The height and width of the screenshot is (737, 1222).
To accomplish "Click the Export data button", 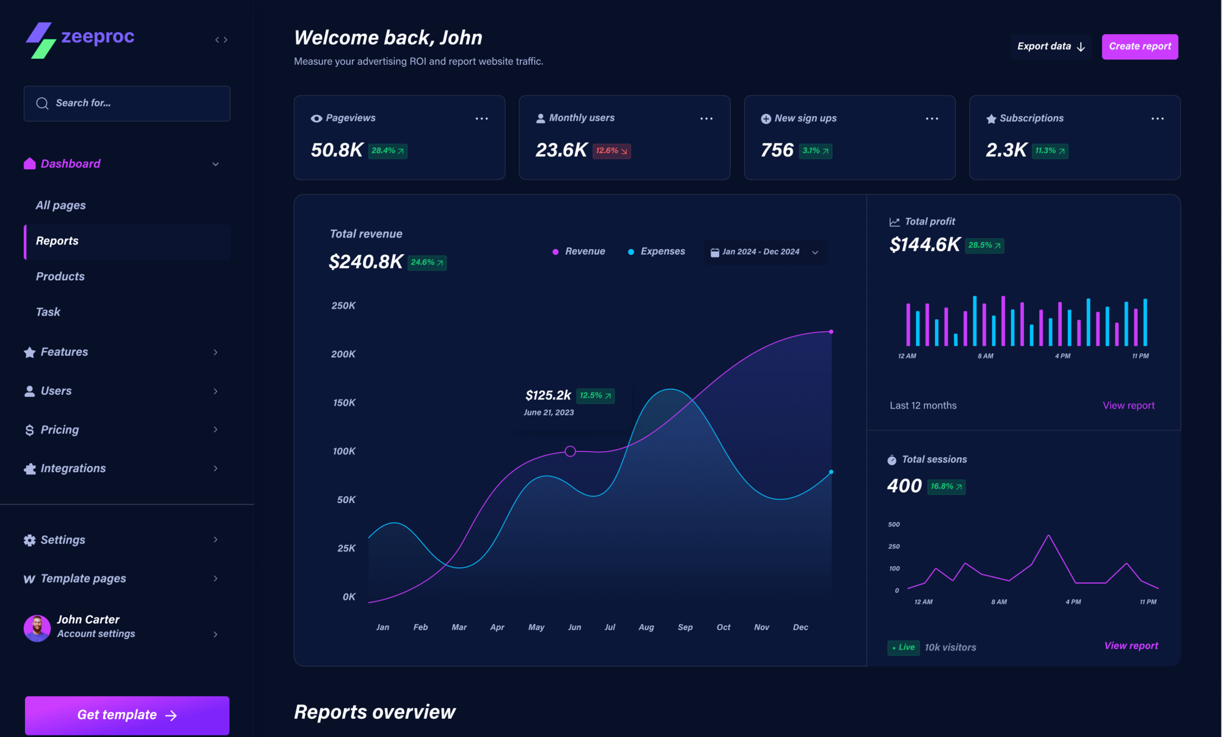I will 1051,46.
